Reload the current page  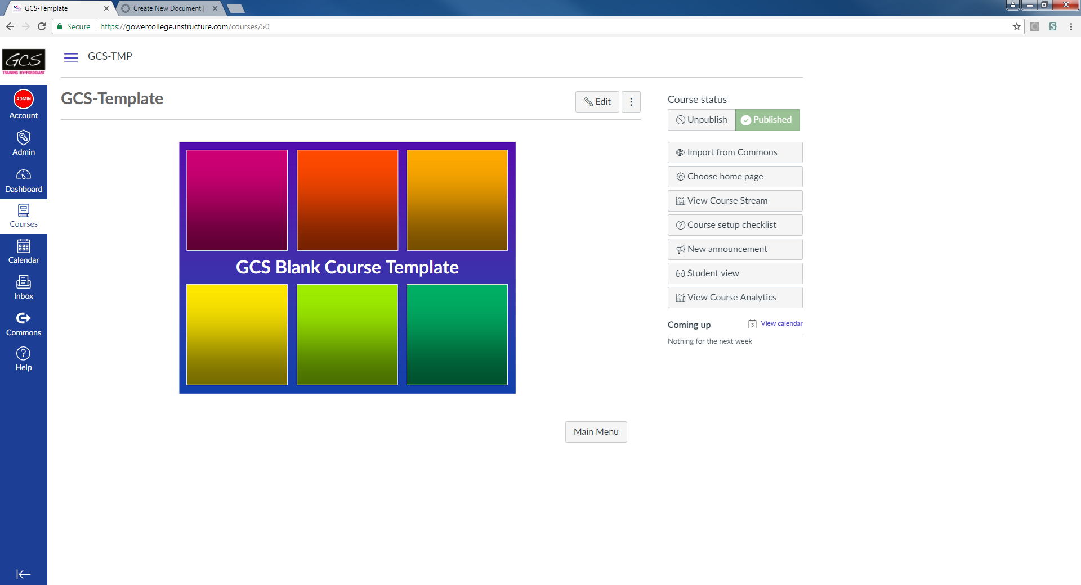pyautogui.click(x=42, y=26)
